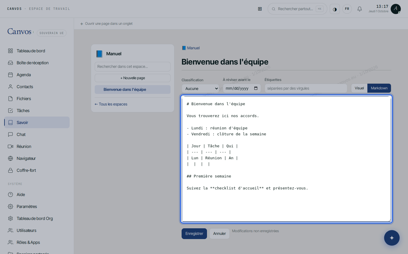
Task: Open Boîte de réception inbox icon
Action: tap(10, 63)
